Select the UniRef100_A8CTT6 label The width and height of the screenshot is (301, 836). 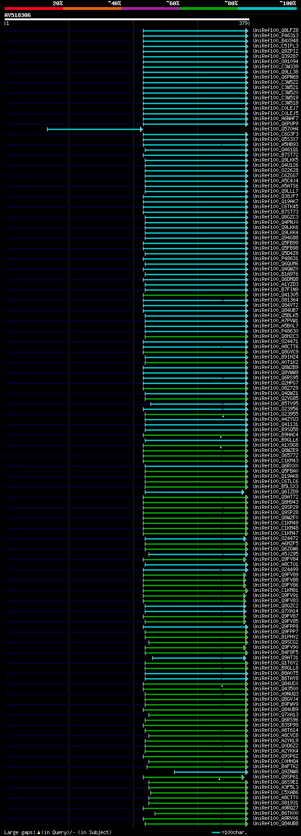point(276,346)
